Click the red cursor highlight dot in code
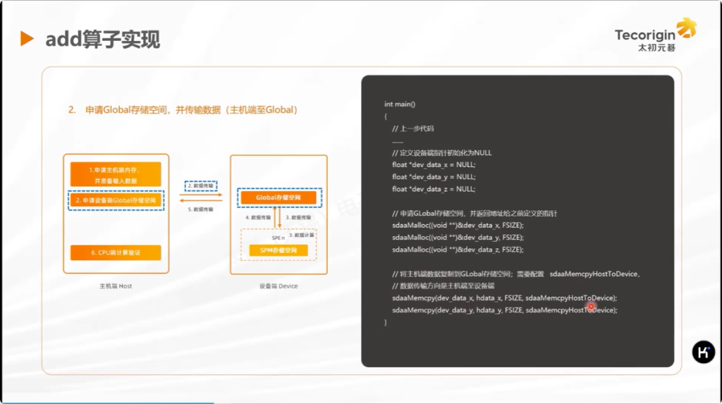Screen dimensions: 722x404 [591, 306]
